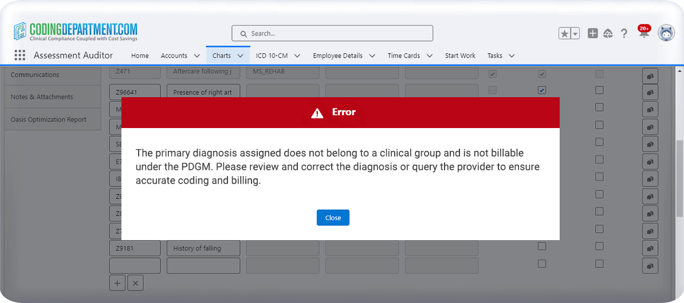Tick the middle checkbox in History of falling row
The height and width of the screenshot is (303, 684).
coord(542,246)
